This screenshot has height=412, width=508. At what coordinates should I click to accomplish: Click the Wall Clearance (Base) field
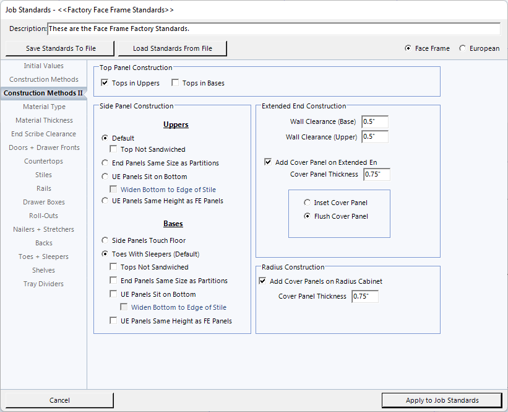(x=374, y=121)
